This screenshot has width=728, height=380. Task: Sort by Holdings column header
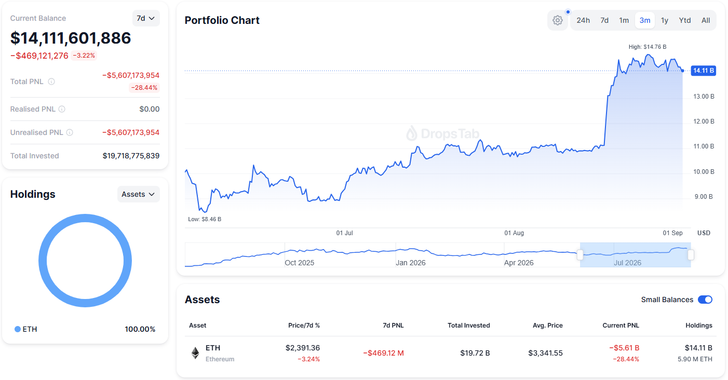[x=698, y=325]
